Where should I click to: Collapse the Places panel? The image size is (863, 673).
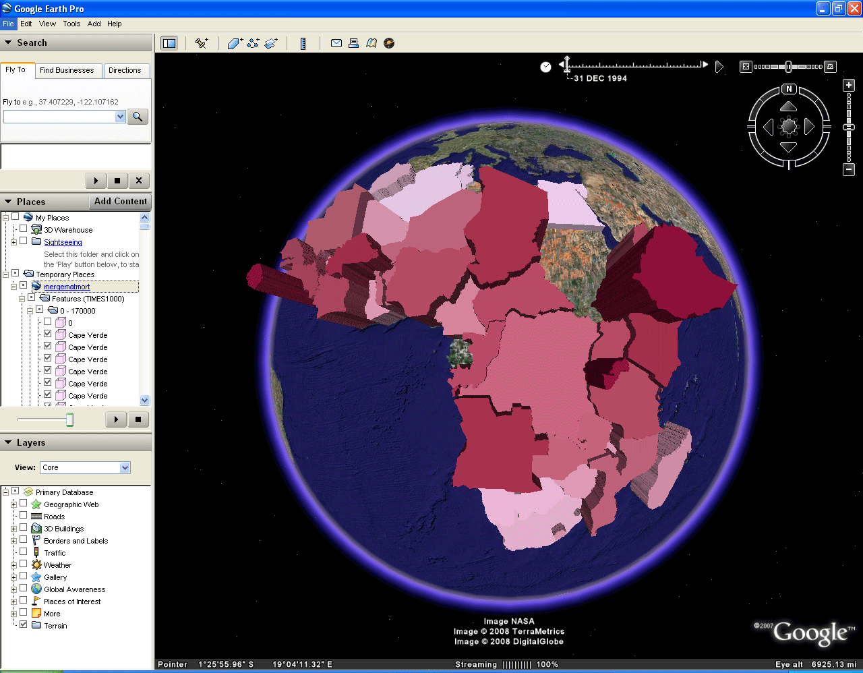(8, 202)
